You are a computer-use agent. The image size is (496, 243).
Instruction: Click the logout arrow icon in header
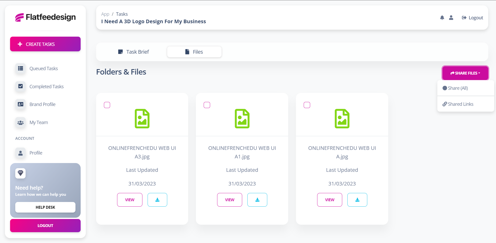pos(464,18)
